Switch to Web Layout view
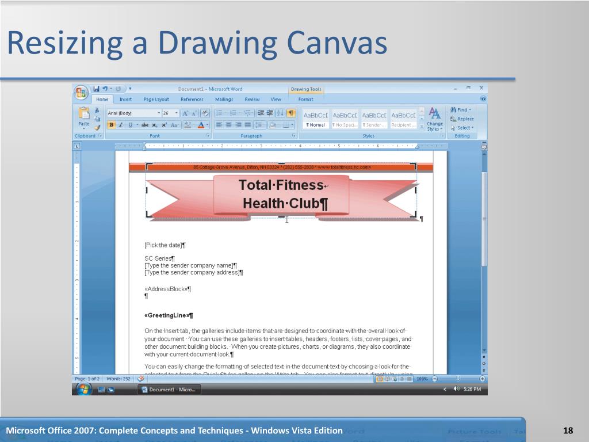Image resolution: width=589 pixels, height=442 pixels. pyautogui.click(x=395, y=379)
